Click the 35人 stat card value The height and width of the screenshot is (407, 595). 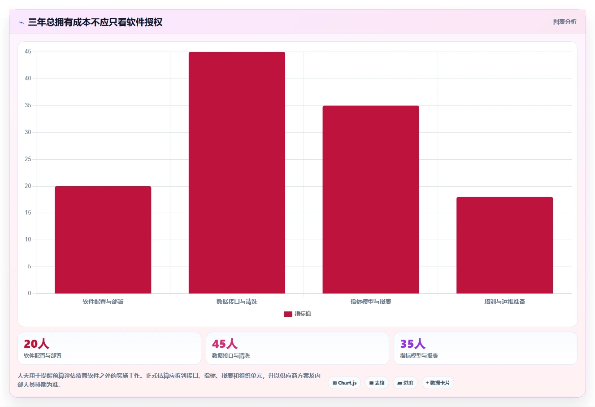click(x=413, y=344)
